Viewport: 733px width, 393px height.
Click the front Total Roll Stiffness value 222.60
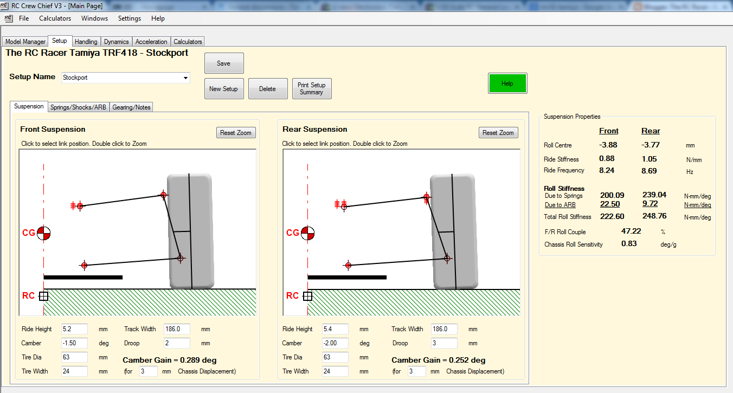[613, 216]
